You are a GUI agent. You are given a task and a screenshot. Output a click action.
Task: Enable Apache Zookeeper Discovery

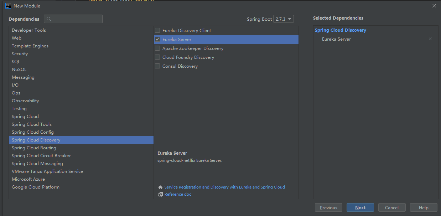tap(157, 48)
